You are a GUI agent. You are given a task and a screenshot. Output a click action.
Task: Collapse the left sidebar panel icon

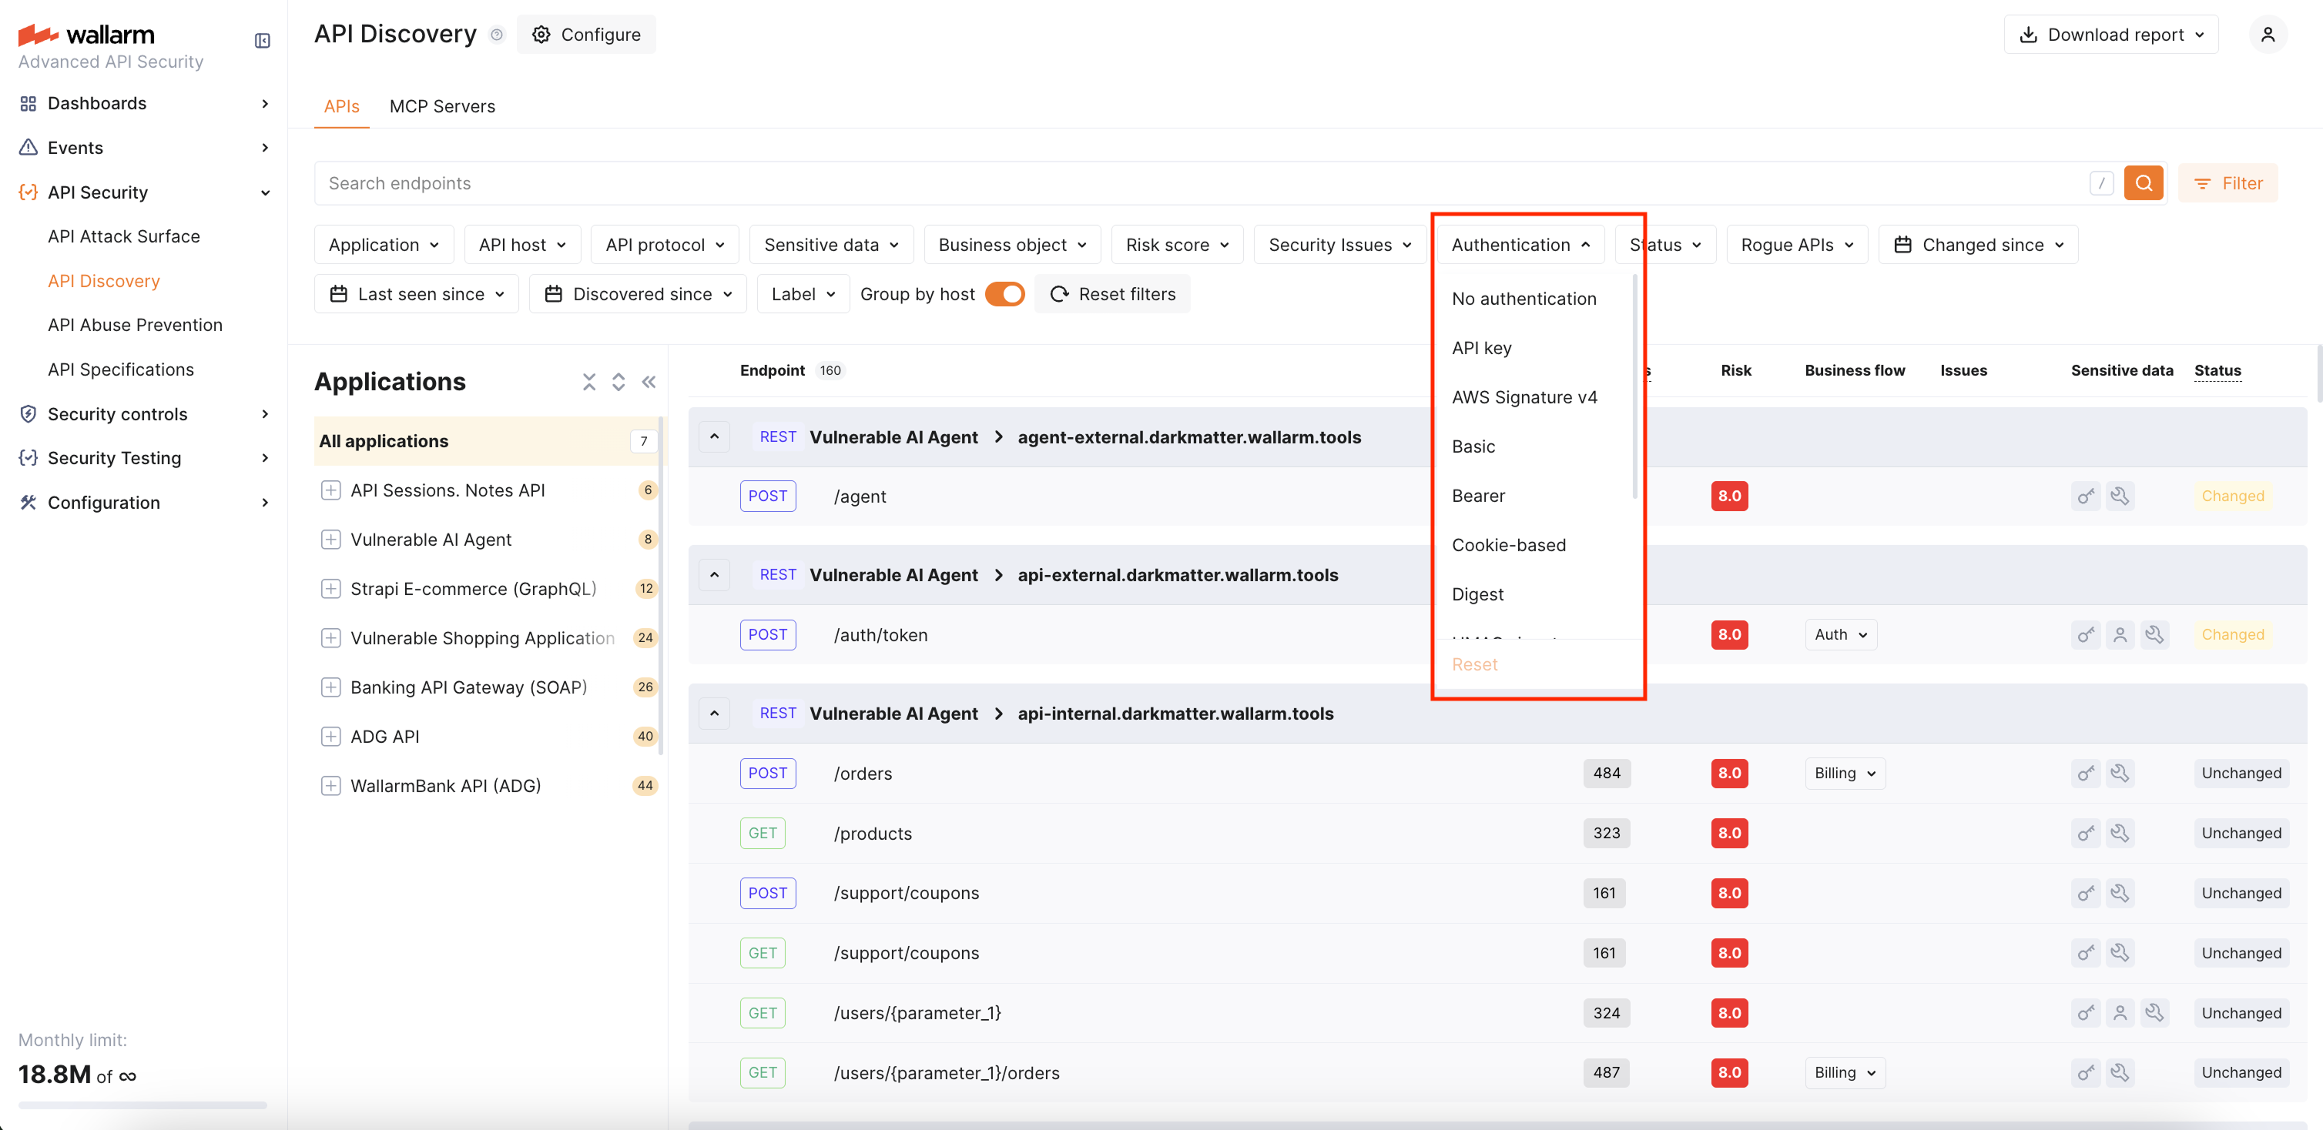[263, 41]
